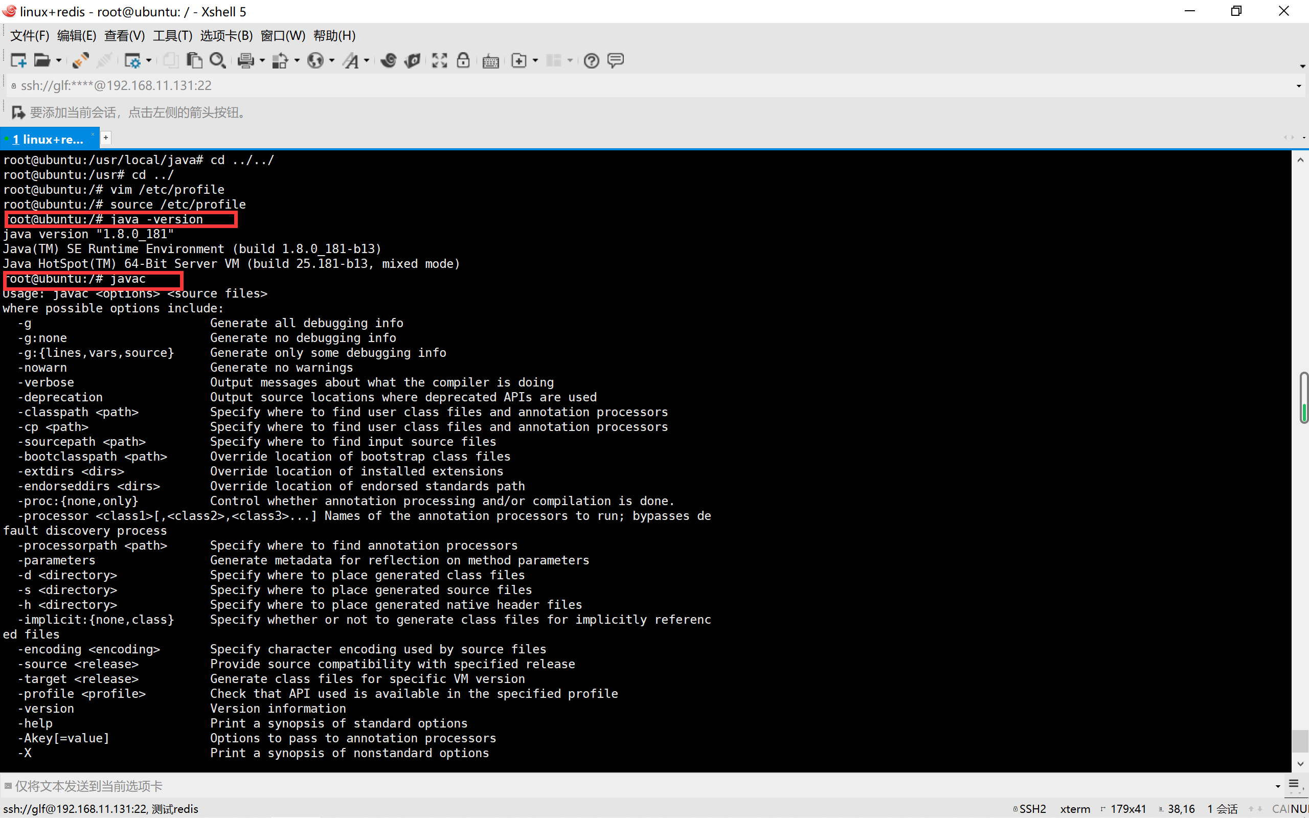1309x818 pixels.
Task: Click the new file transfer plus icon
Action: (x=518, y=61)
